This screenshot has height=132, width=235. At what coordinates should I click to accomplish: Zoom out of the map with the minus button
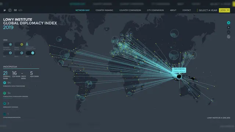[228, 32]
